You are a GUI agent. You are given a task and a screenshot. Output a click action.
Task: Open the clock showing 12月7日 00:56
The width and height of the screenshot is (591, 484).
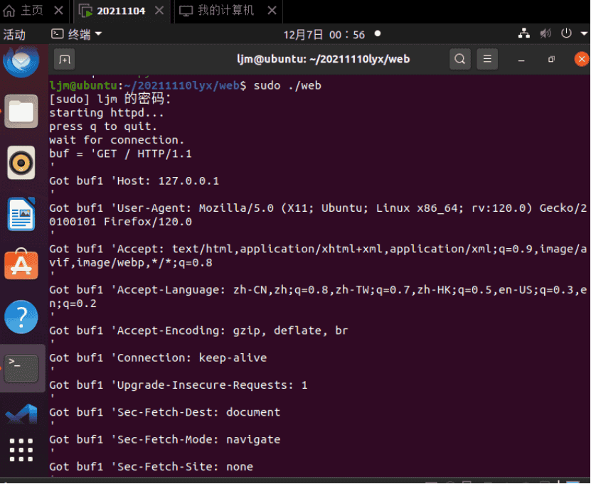(324, 34)
